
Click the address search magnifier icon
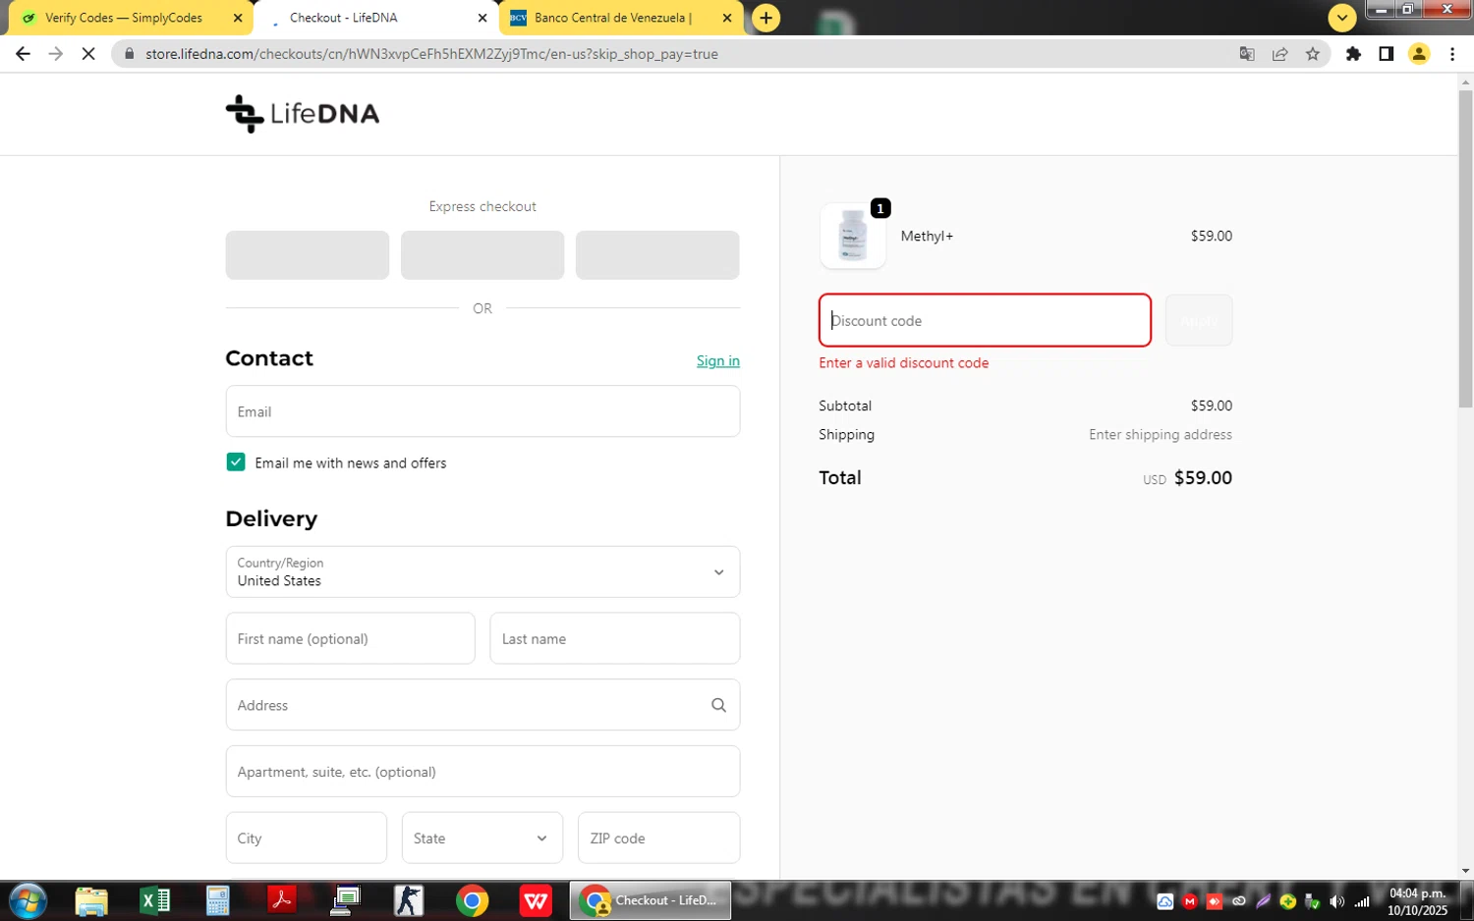(x=718, y=705)
